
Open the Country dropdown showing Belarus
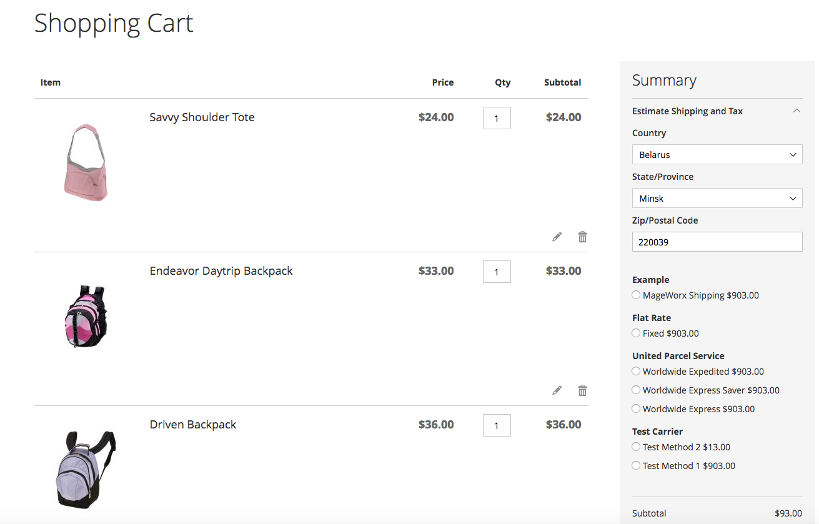[717, 155]
